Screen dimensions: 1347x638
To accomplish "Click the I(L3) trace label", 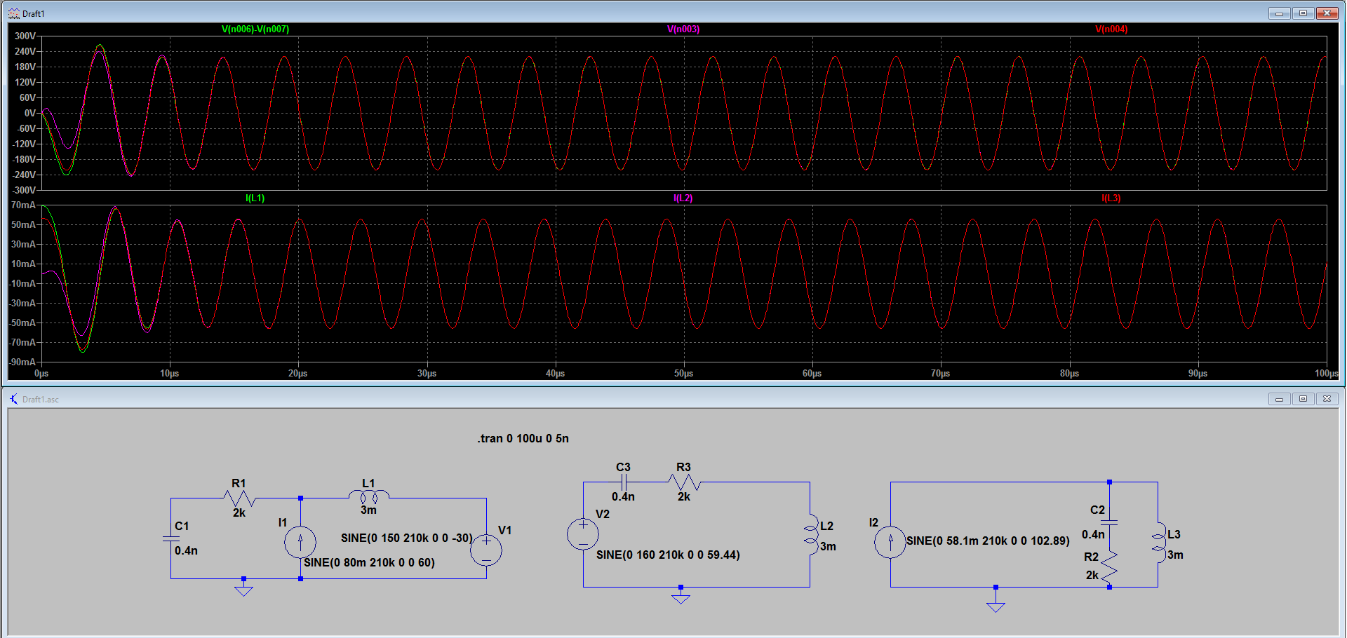I will pyautogui.click(x=1111, y=198).
